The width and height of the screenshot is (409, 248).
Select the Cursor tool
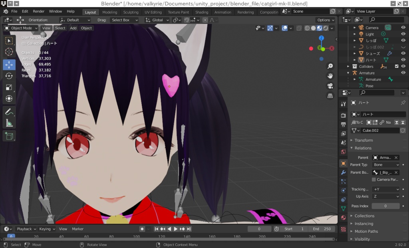9,52
